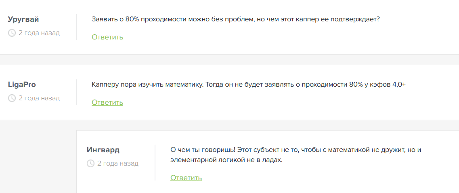
Task: Click Ответить under Уругвай's comment
Action: [x=107, y=37]
